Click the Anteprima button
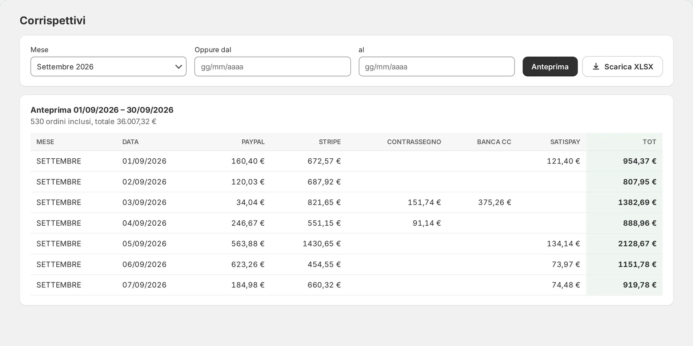The width and height of the screenshot is (693, 346). 550,67
